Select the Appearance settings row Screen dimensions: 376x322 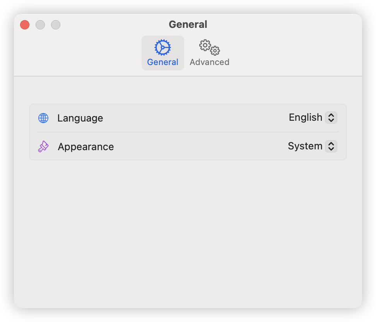[x=188, y=146]
